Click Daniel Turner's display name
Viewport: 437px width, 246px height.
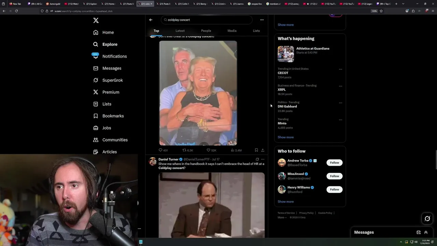(x=168, y=159)
